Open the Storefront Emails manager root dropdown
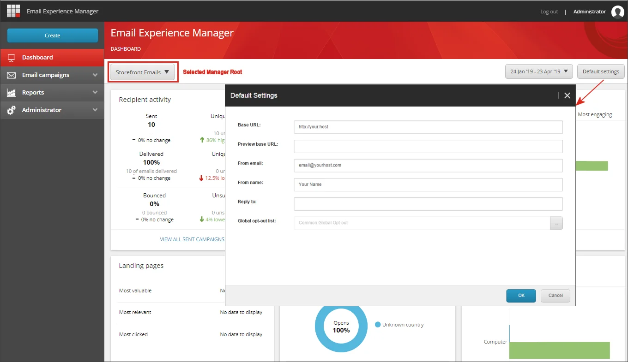This screenshot has height=362, width=628. 142,72
